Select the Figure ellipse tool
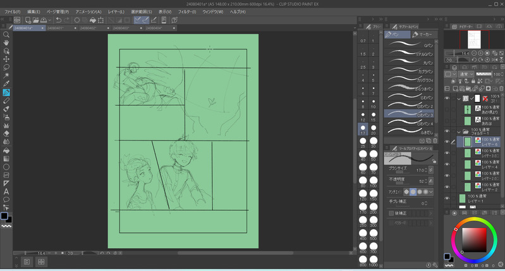 pyautogui.click(x=6, y=167)
